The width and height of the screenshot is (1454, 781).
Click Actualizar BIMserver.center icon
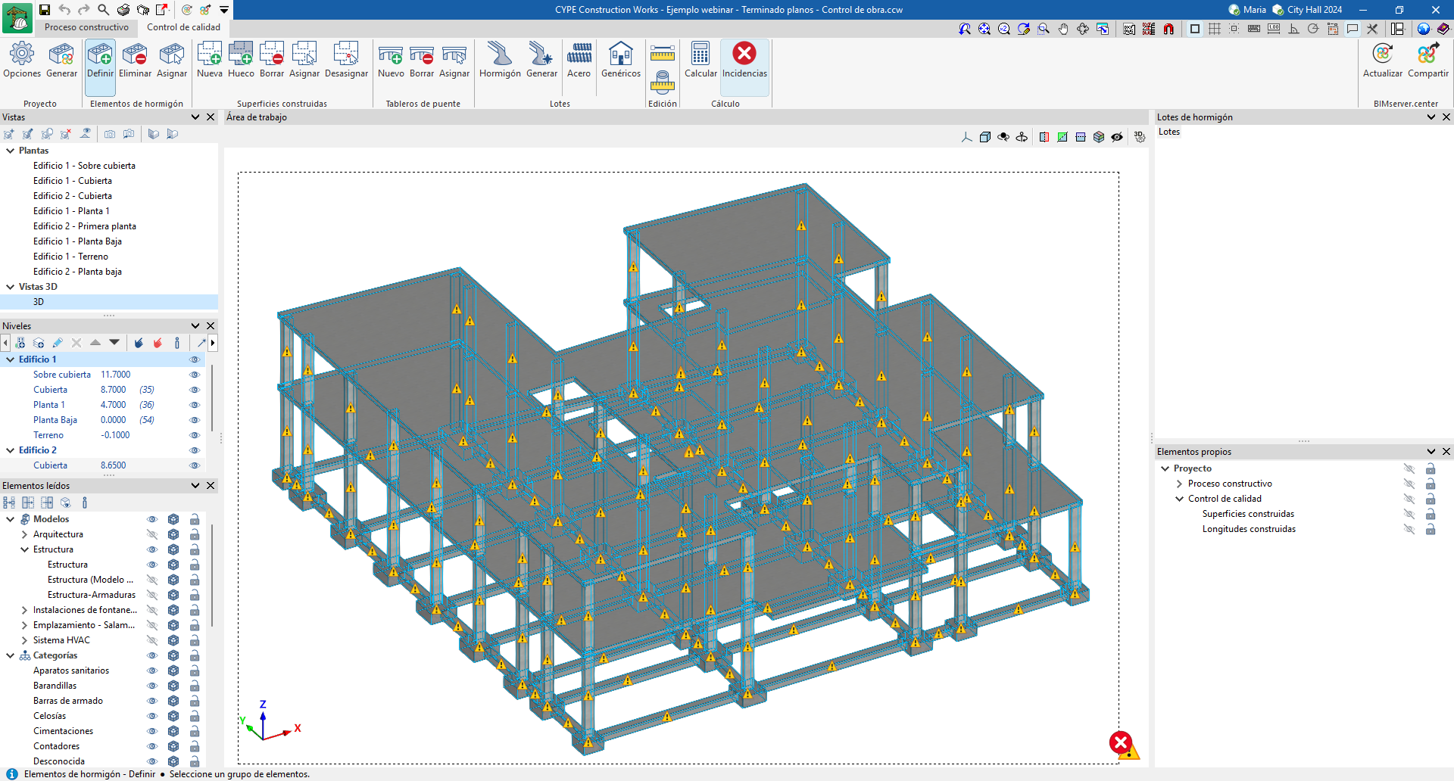1382,54
